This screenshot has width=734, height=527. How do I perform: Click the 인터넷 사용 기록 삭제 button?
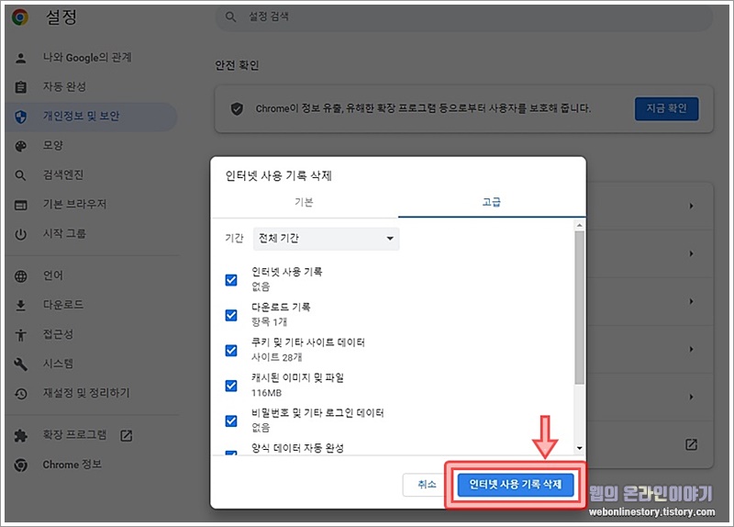click(x=516, y=485)
